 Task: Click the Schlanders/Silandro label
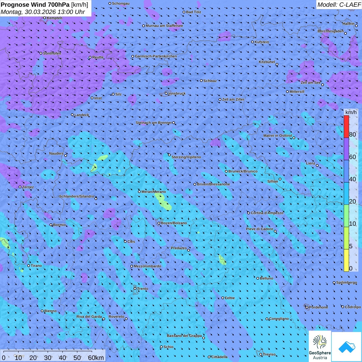77,196
